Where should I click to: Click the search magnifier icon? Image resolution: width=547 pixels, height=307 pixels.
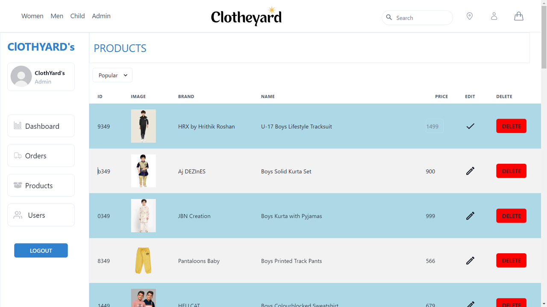point(389,17)
